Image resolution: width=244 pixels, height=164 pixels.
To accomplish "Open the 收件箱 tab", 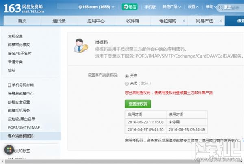I will tap(133, 21).
